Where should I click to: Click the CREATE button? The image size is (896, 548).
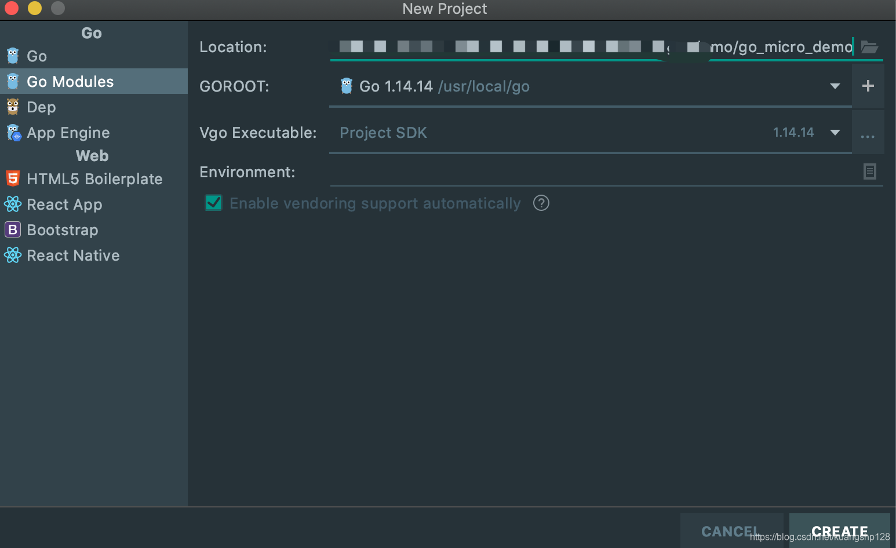840,531
